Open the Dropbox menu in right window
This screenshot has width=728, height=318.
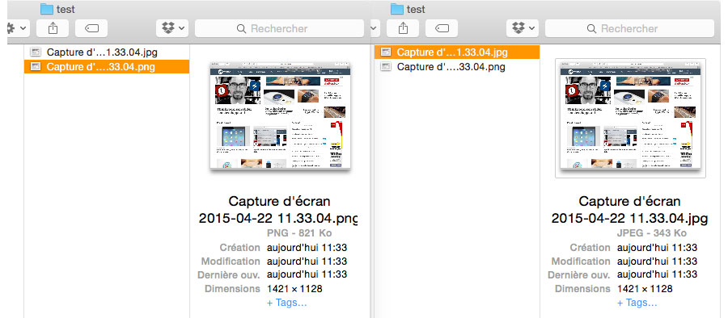click(523, 28)
